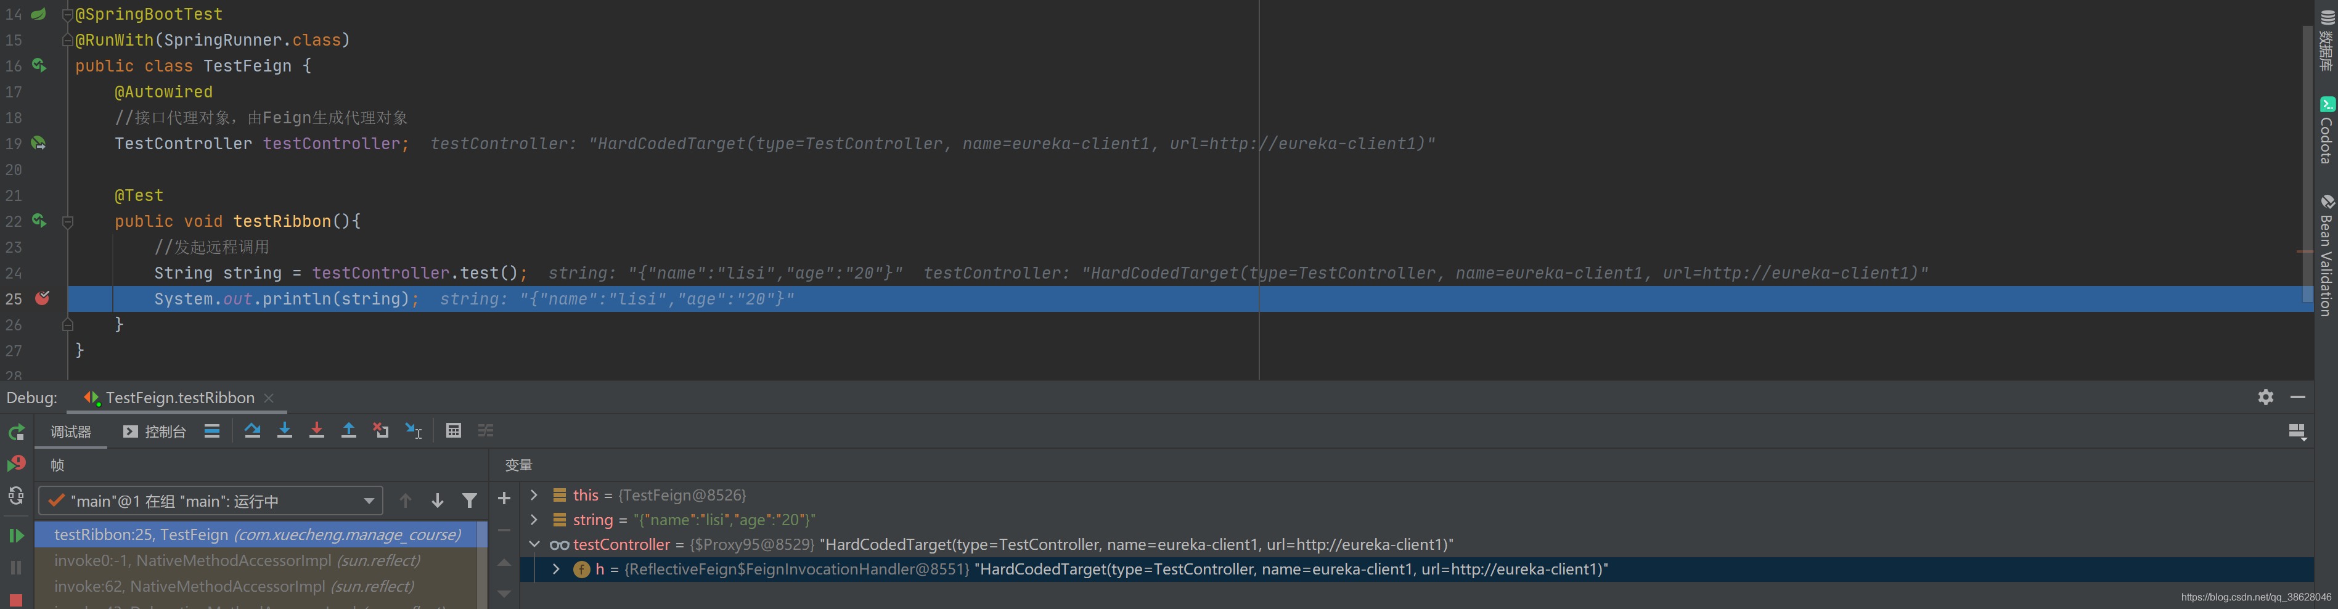Switch to the 调试器 tab
This screenshot has width=2338, height=609.
tap(71, 432)
